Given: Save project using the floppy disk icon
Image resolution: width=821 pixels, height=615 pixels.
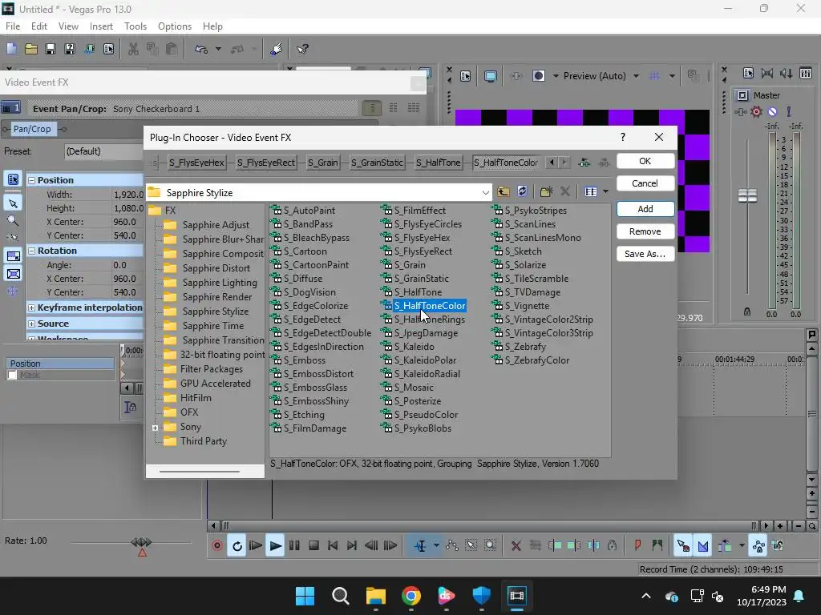Looking at the screenshot, I should 51,49.
